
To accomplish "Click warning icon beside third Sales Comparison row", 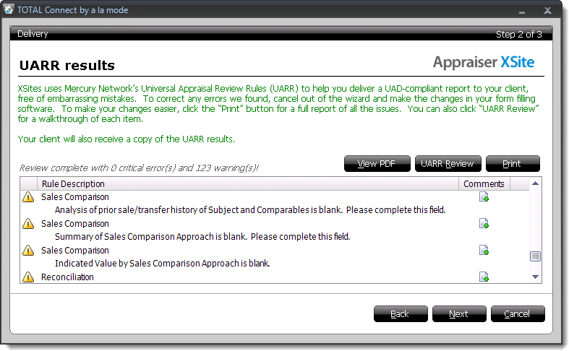I will pyautogui.click(x=28, y=250).
